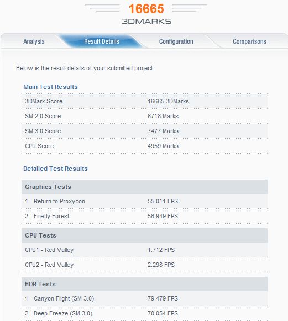This screenshot has height=321, width=288.
Task: Click the 3DMARKS logo text
Action: click(x=146, y=22)
